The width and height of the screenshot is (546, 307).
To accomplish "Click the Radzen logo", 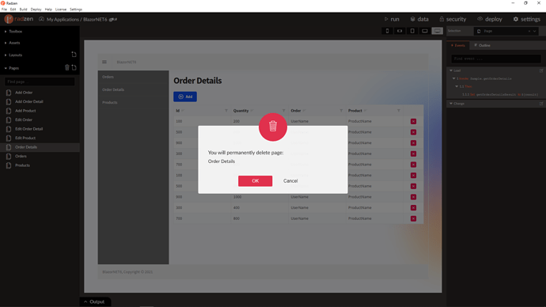I will [19, 19].
